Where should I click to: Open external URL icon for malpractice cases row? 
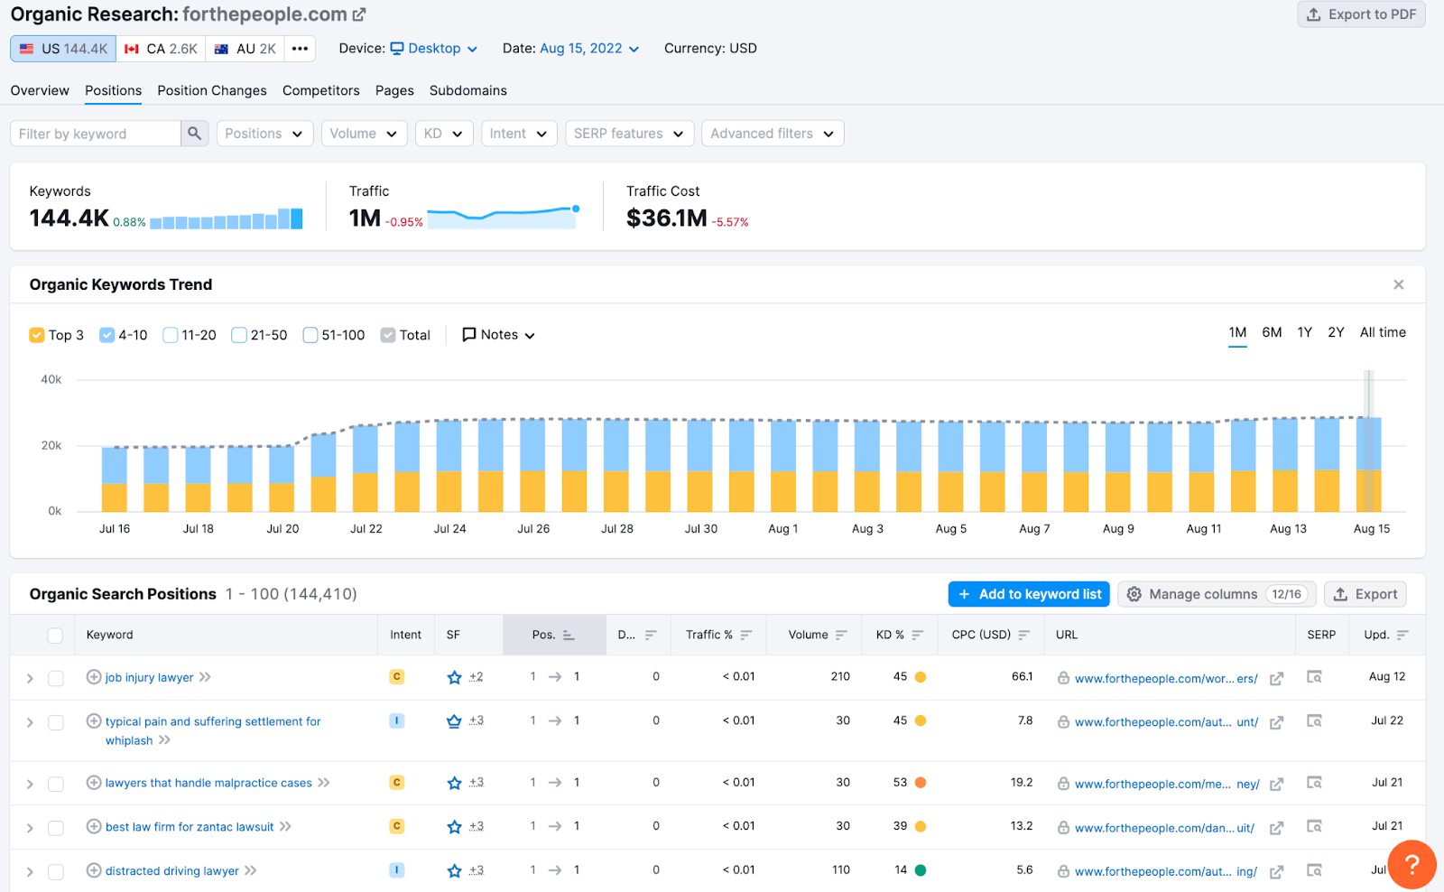click(1276, 785)
